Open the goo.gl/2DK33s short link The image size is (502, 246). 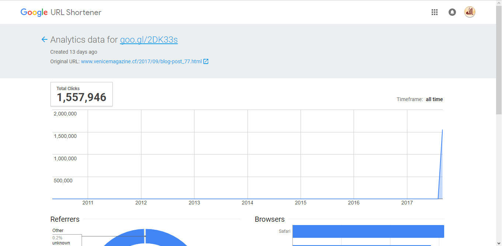[x=149, y=40]
